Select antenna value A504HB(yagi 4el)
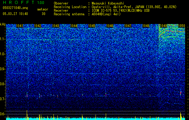Image resolution: width=189 pixels, height=120 pixels. point(106,14)
